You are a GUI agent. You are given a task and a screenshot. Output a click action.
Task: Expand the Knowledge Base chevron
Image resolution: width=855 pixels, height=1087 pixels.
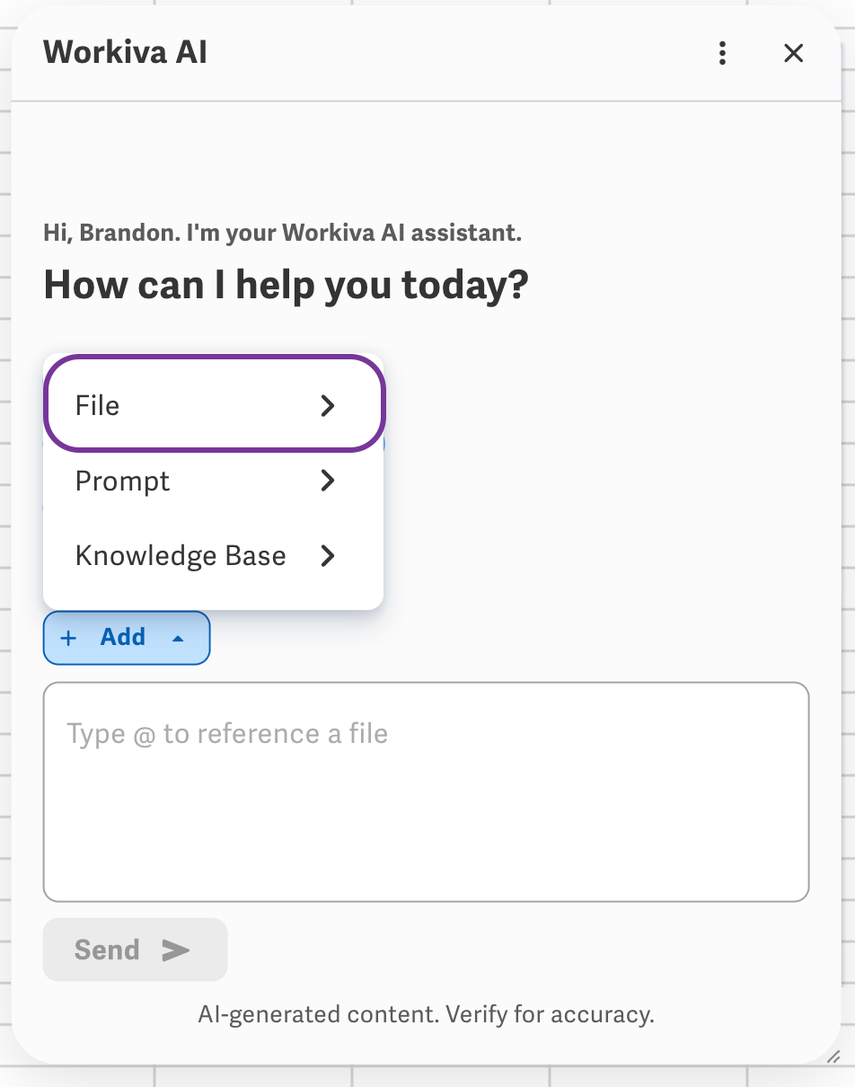tap(328, 556)
